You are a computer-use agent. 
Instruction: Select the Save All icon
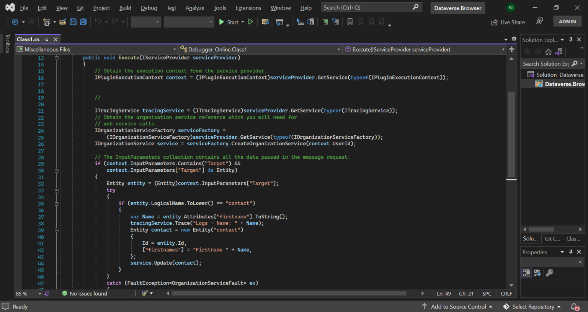tap(83, 22)
